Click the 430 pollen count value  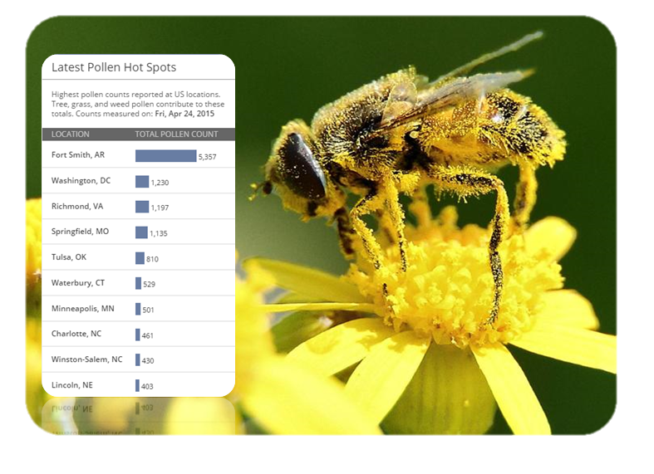[x=148, y=361]
